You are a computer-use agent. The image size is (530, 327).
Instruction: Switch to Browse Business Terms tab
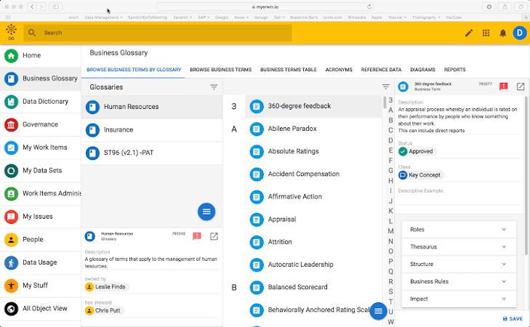[221, 70]
